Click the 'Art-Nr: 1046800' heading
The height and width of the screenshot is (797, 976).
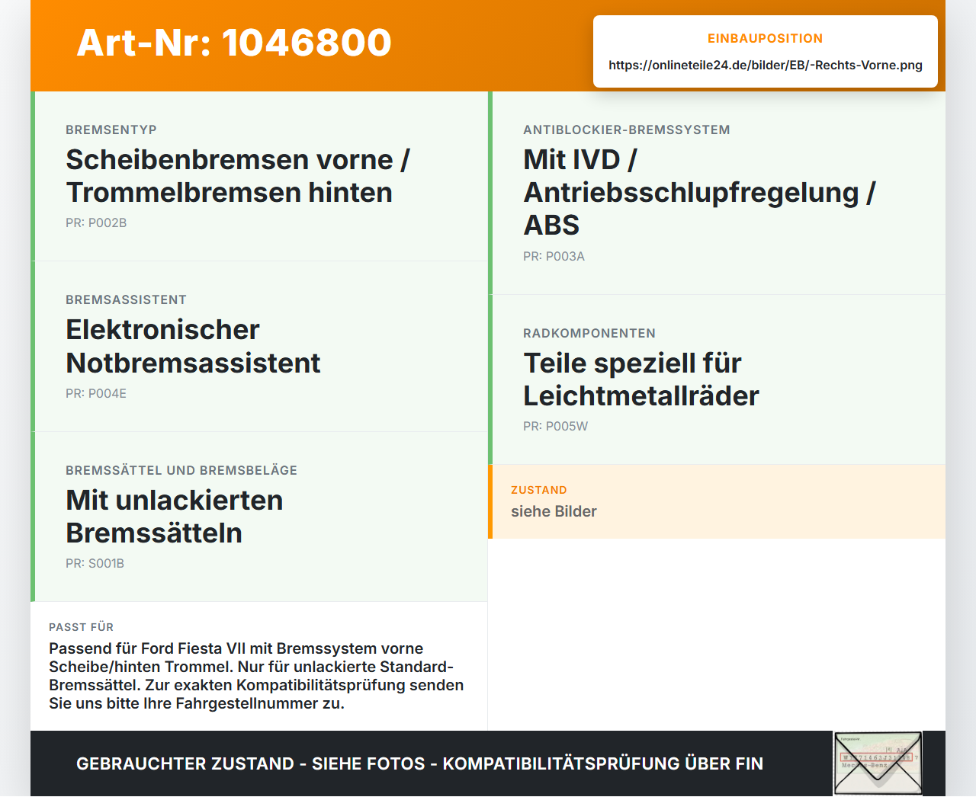coord(234,43)
